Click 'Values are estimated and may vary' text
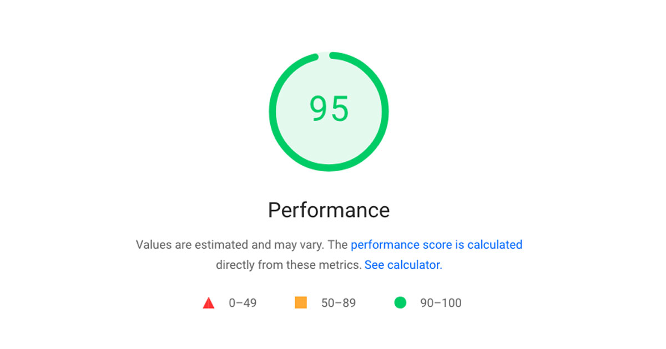Screen dimensions: 666x349 231,245
